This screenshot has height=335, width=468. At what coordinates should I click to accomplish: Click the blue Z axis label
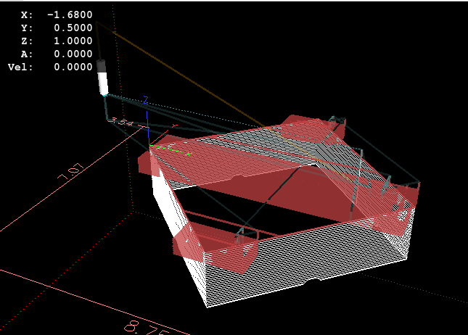[x=146, y=99]
